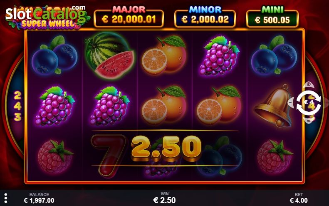Click the golden bell symbol

[273, 106]
